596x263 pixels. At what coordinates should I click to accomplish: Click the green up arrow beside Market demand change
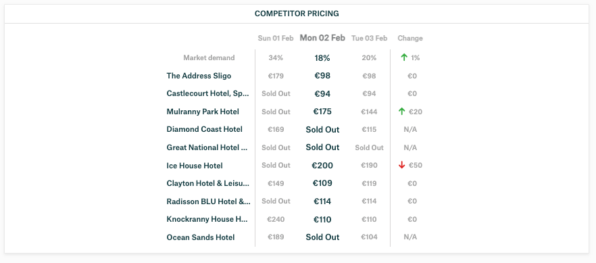[404, 57]
